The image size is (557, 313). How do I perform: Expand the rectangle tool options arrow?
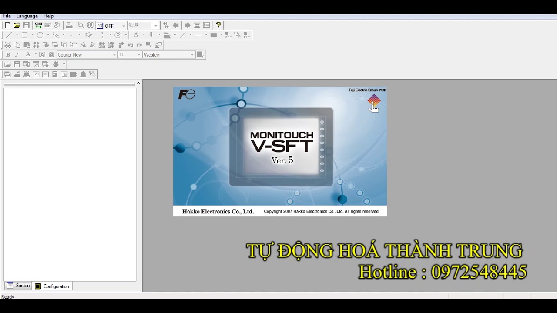pyautogui.click(x=32, y=35)
